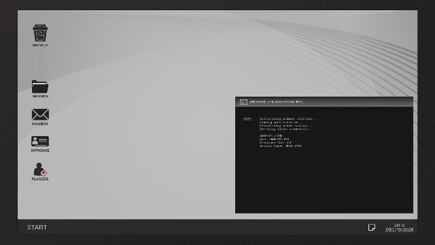Click the taskbar date and time

point(399,227)
